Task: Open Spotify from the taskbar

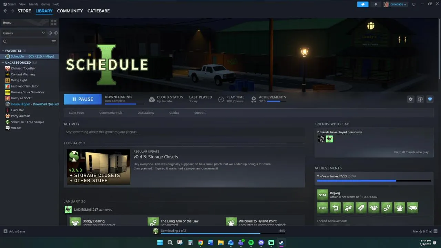Action: point(251,242)
